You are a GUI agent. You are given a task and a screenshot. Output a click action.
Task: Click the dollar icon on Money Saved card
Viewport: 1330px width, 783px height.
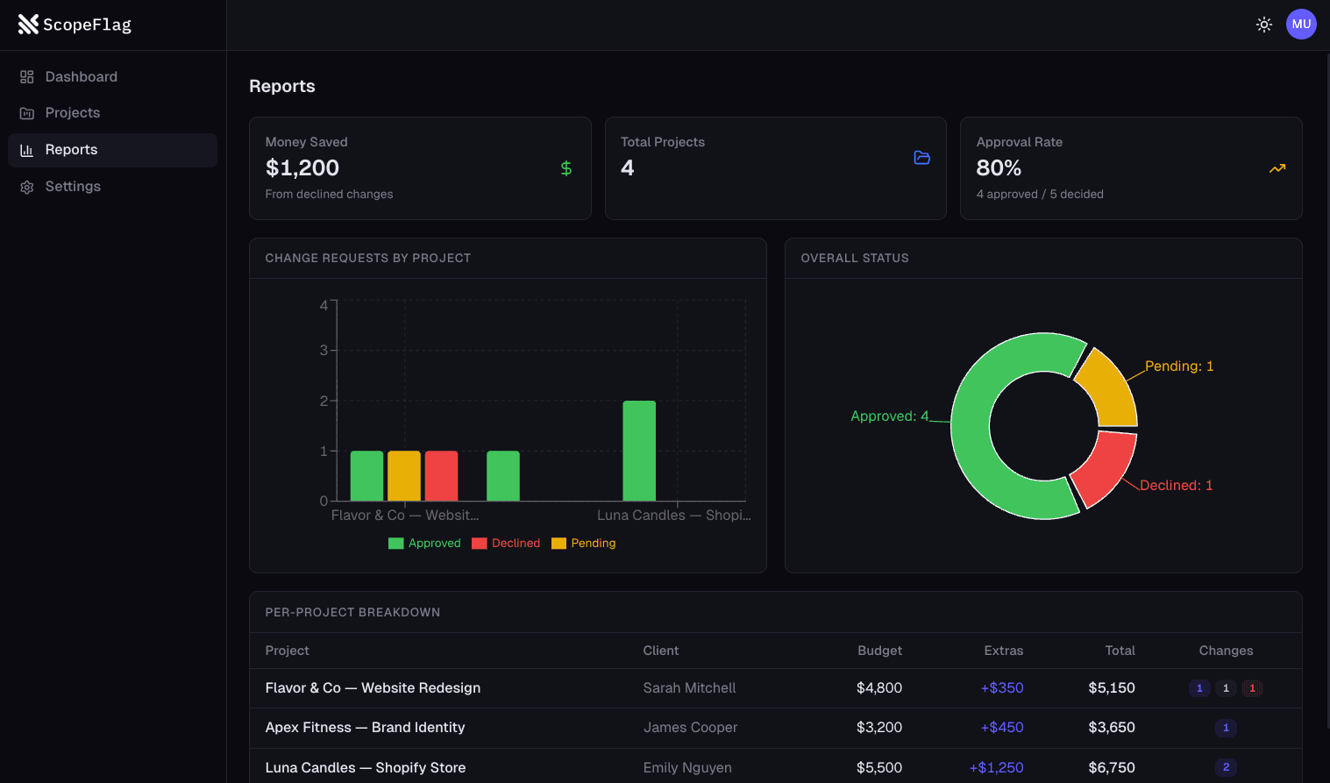pos(565,167)
